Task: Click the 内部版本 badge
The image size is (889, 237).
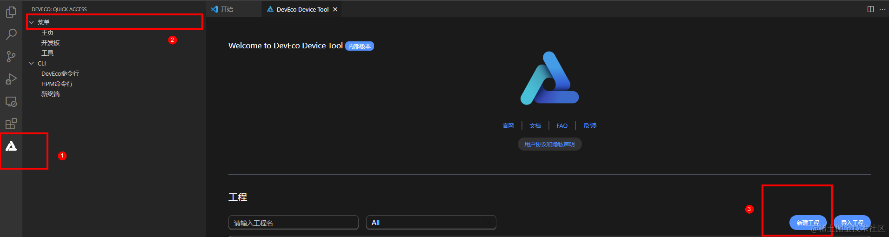Action: tap(360, 46)
